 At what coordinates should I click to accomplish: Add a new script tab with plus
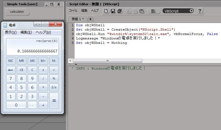pos(91,19)
